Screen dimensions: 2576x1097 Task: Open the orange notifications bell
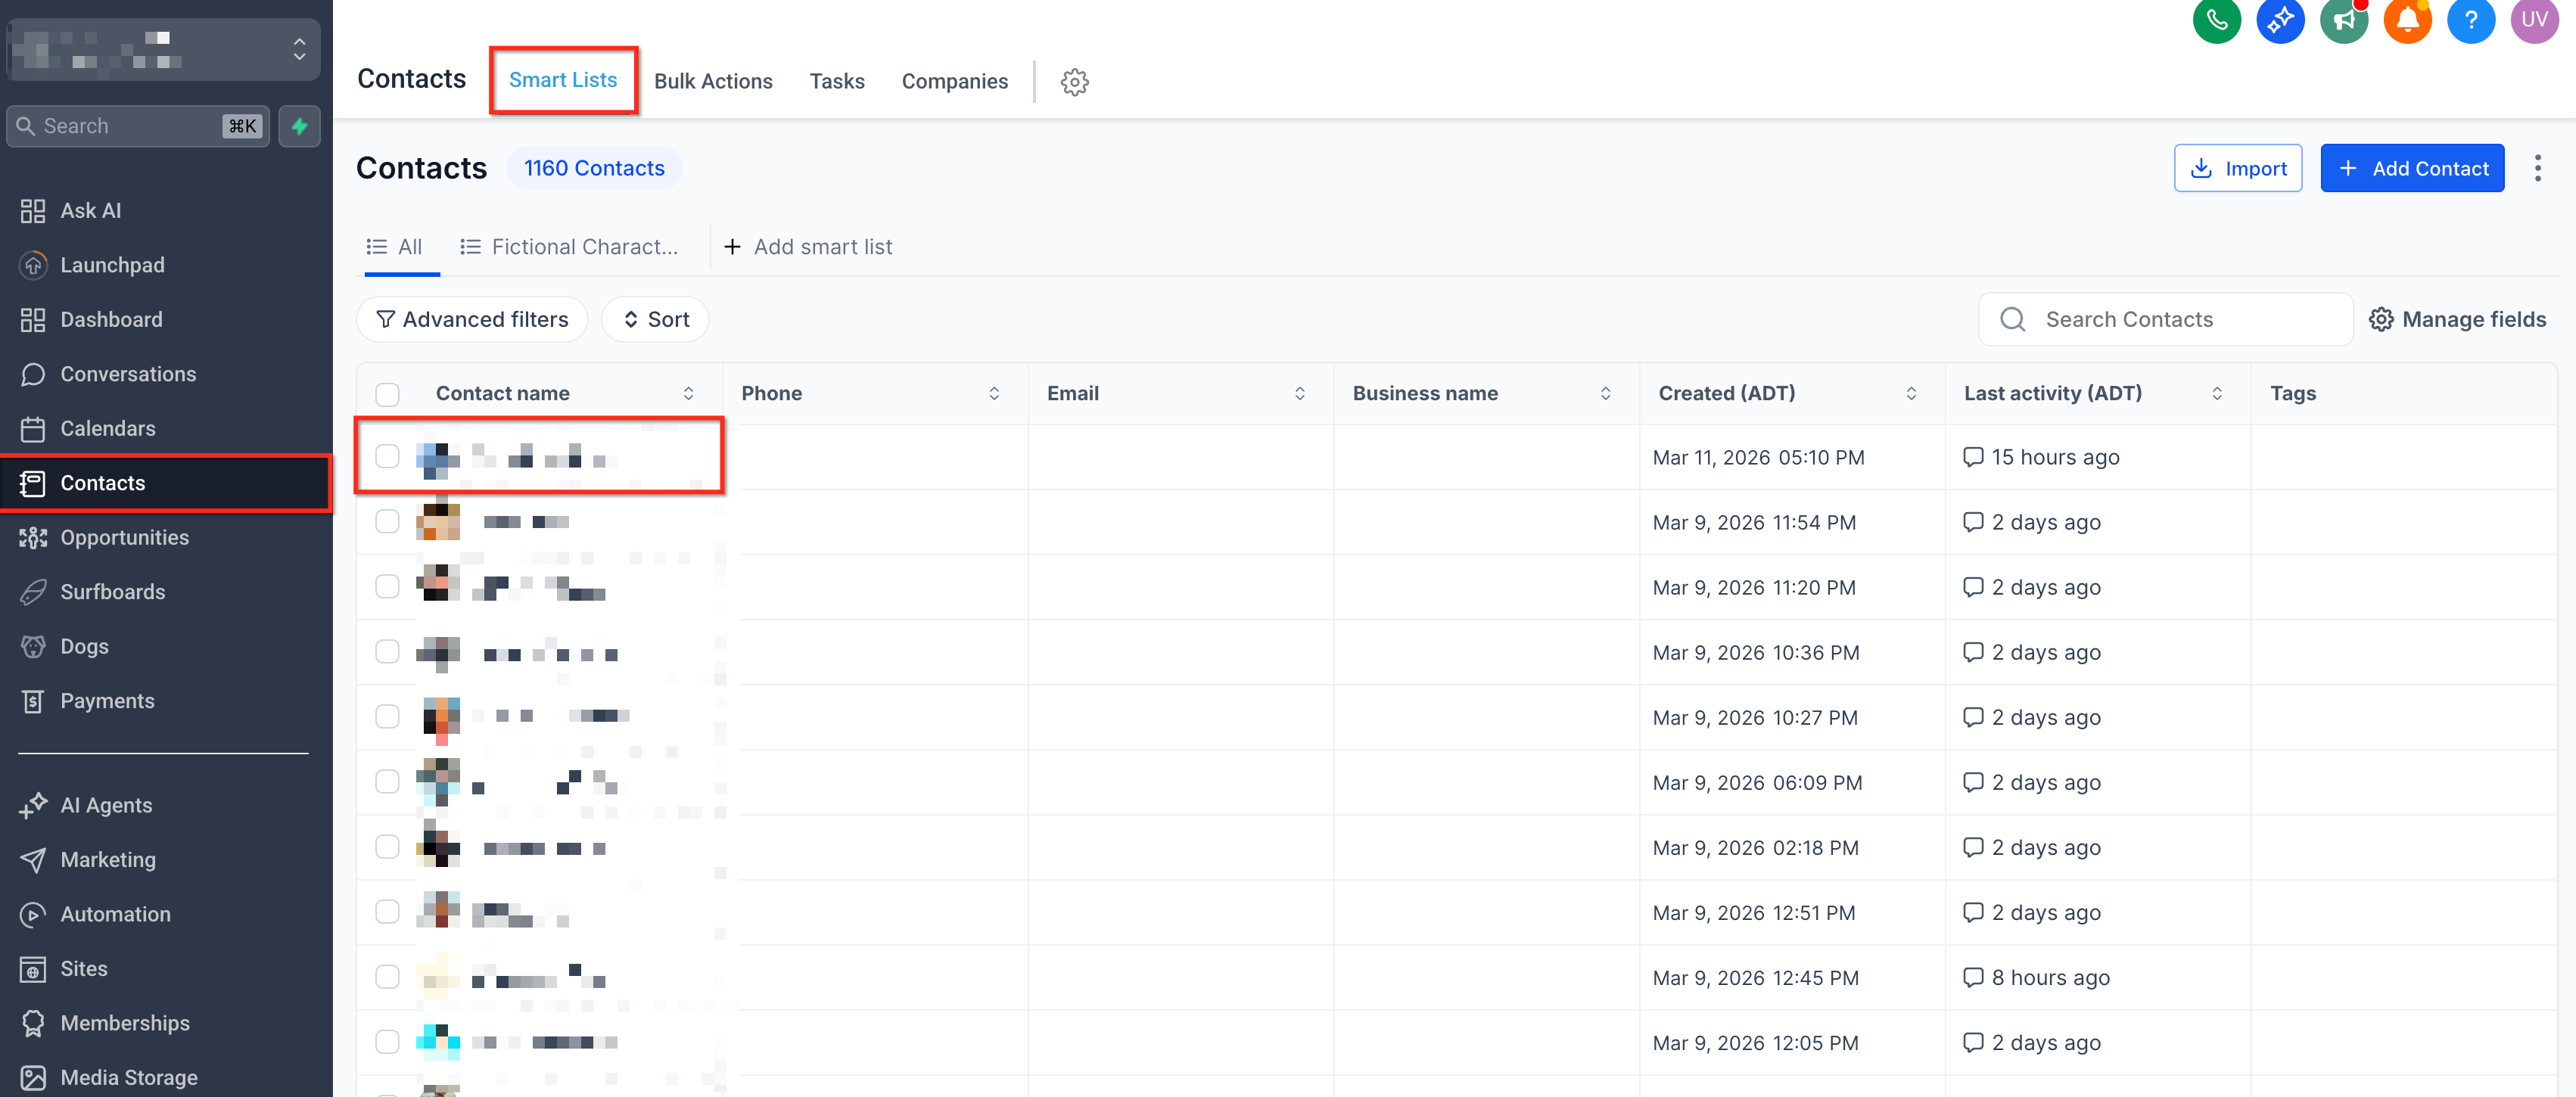pos(2406,20)
